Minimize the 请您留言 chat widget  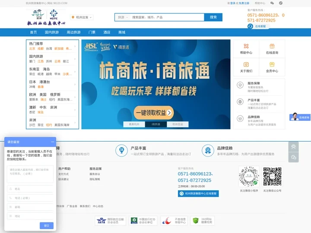point(52,142)
